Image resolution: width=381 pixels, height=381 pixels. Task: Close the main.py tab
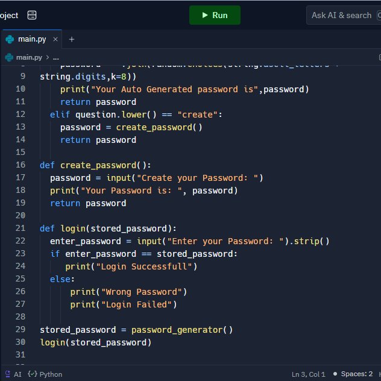click(55, 39)
